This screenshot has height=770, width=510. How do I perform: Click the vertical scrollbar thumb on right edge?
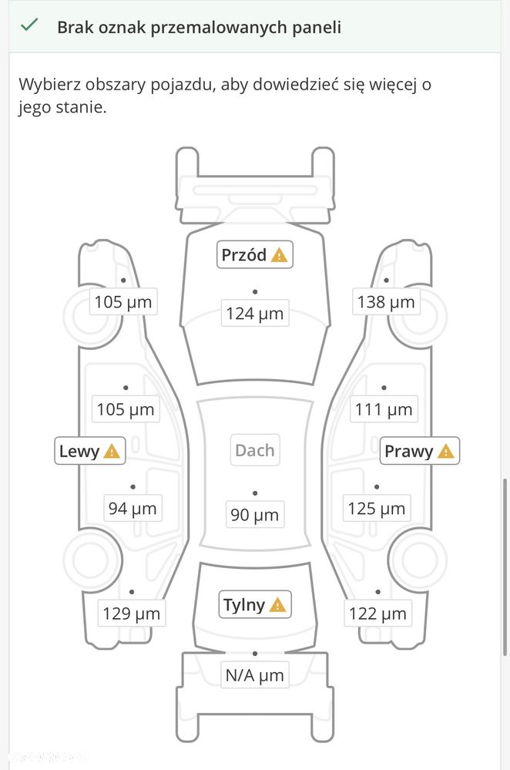[505, 567]
